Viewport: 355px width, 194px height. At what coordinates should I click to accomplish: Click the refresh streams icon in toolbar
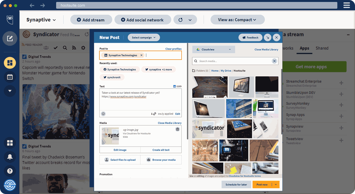180,20
